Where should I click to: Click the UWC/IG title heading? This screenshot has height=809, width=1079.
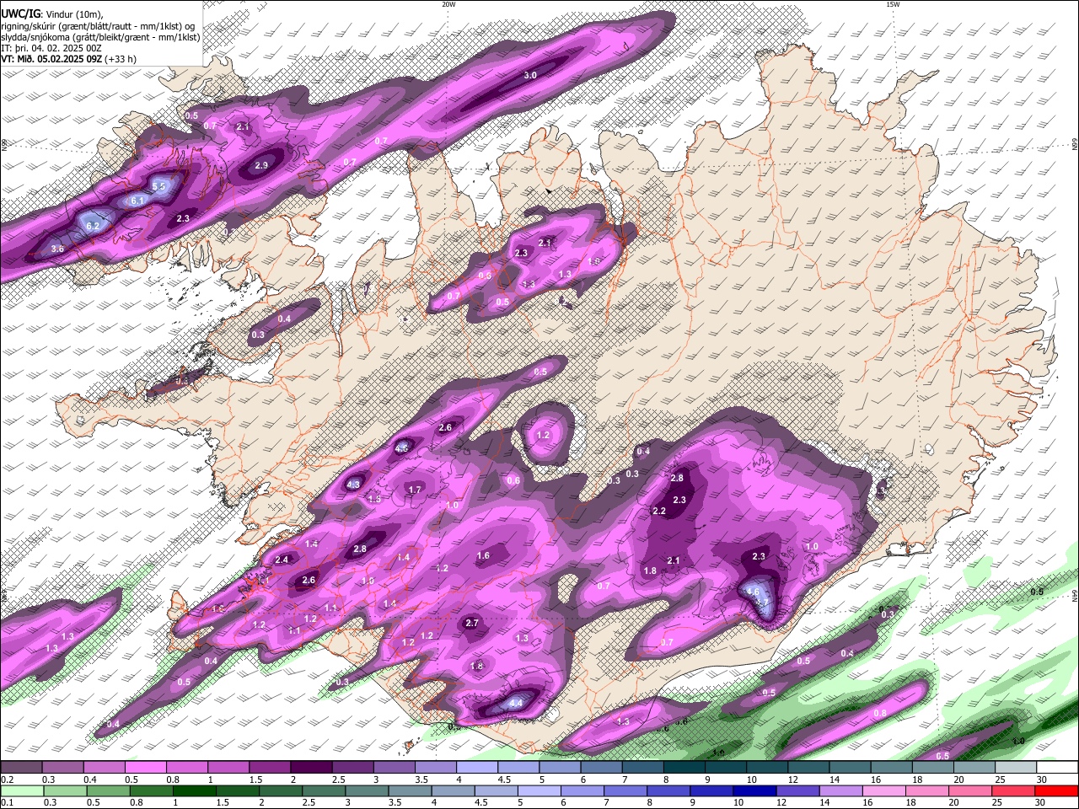(20, 13)
